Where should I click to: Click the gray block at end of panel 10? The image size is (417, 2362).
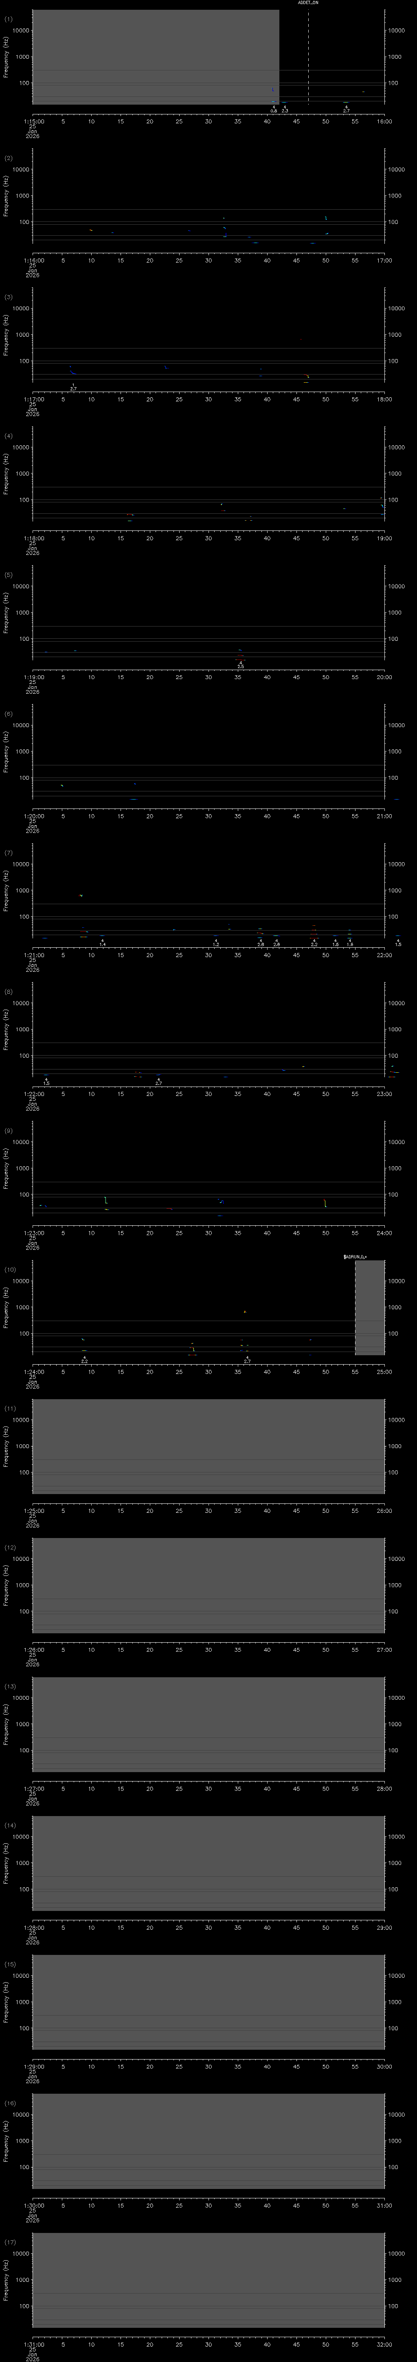(x=369, y=1307)
